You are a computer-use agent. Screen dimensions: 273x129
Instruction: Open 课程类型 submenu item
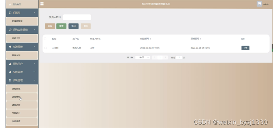coord(22,97)
